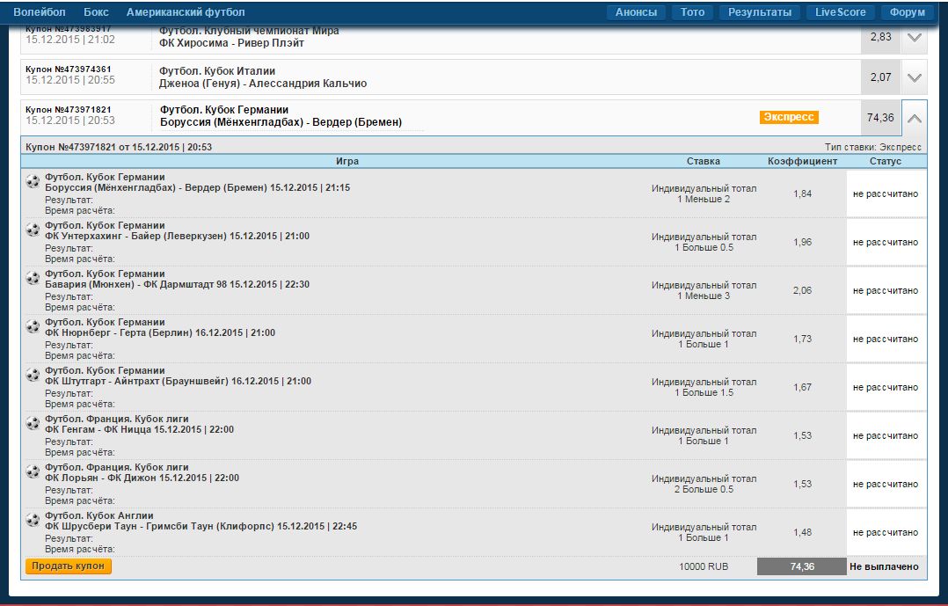Click soccer ball icon for ФК Лорьян - Дижон row
Screen dimensions: 948x606
coord(33,471)
